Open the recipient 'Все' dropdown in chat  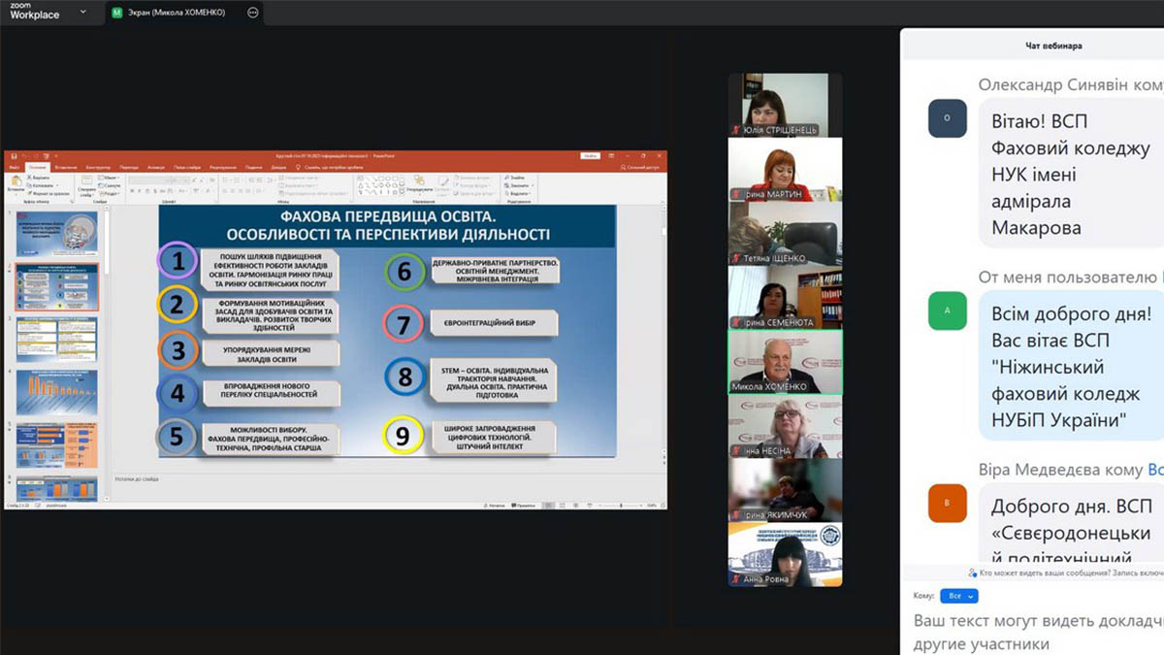tap(958, 596)
